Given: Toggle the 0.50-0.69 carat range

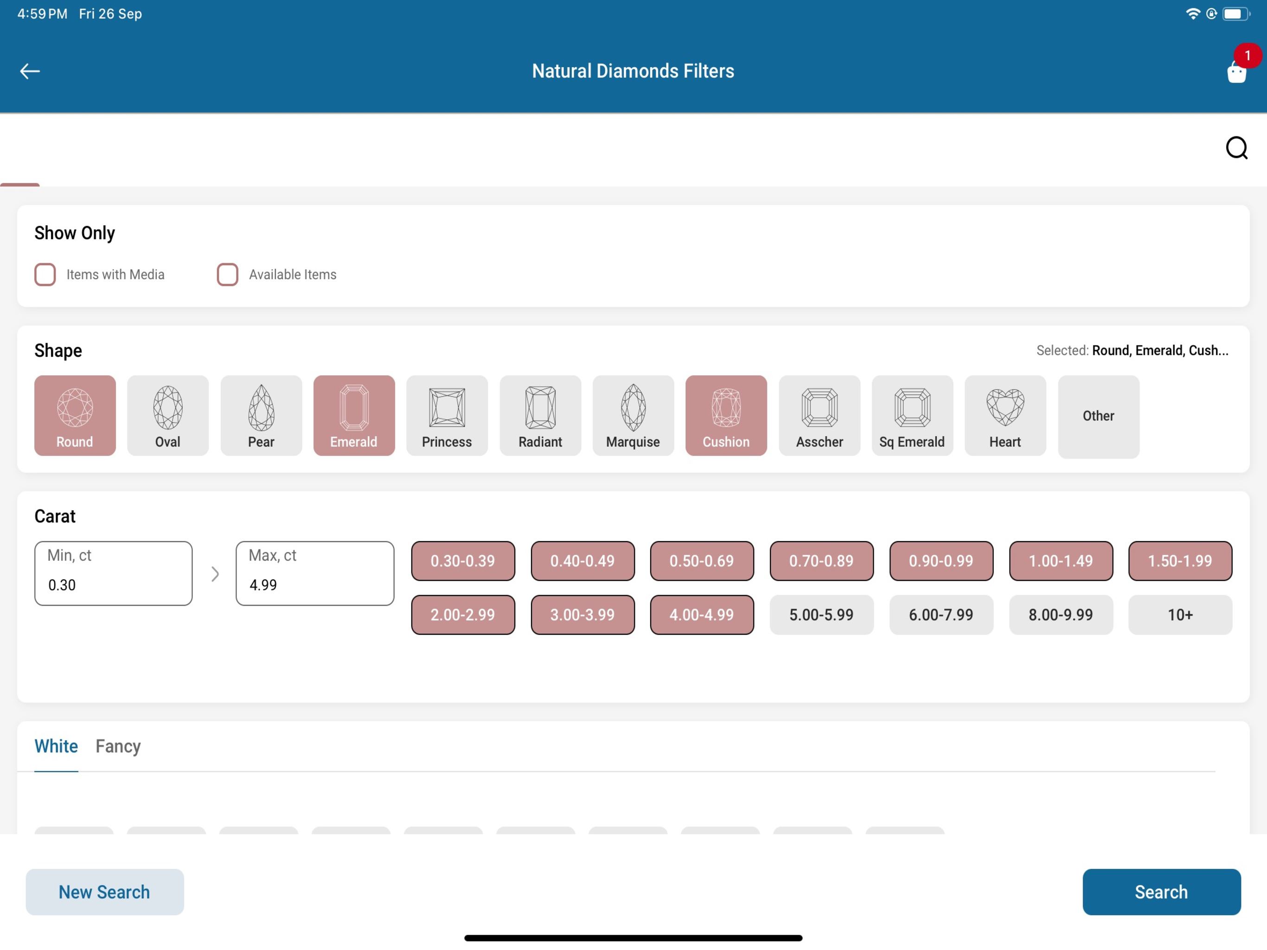Looking at the screenshot, I should [x=702, y=561].
